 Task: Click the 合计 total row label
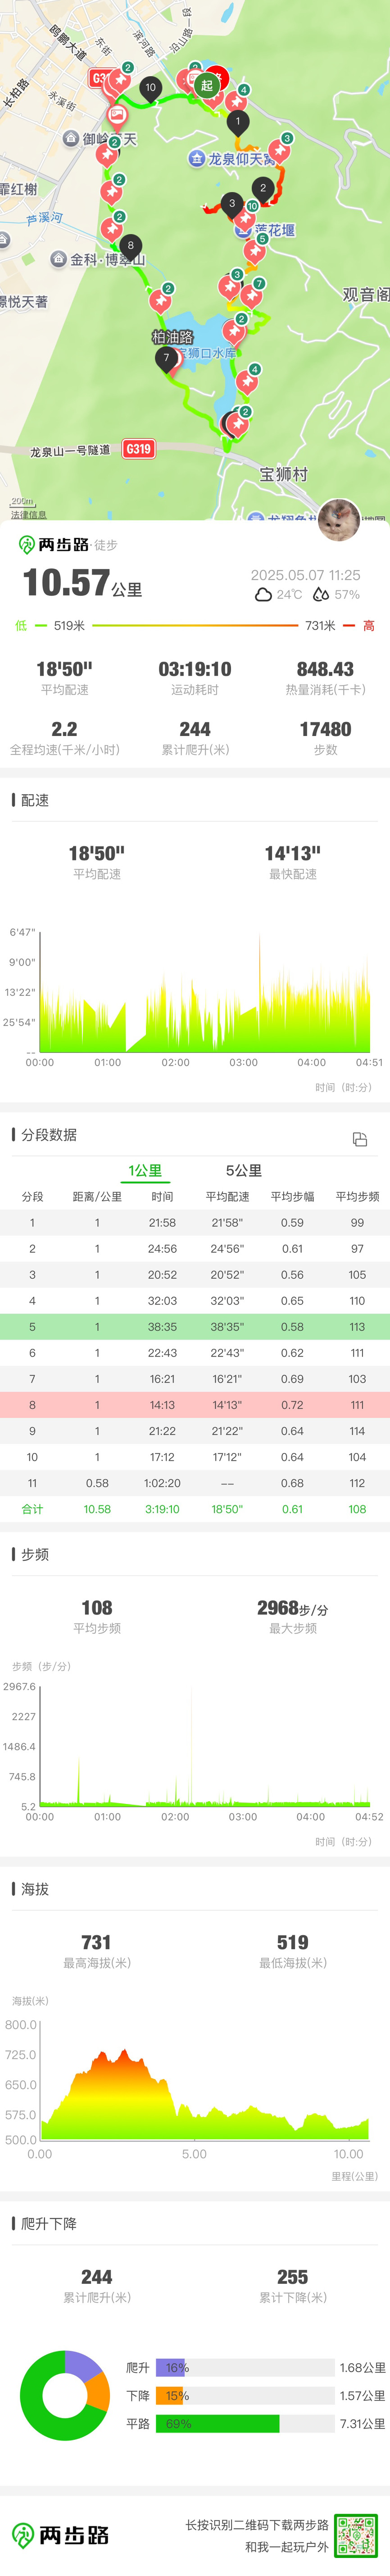pos(32,1508)
